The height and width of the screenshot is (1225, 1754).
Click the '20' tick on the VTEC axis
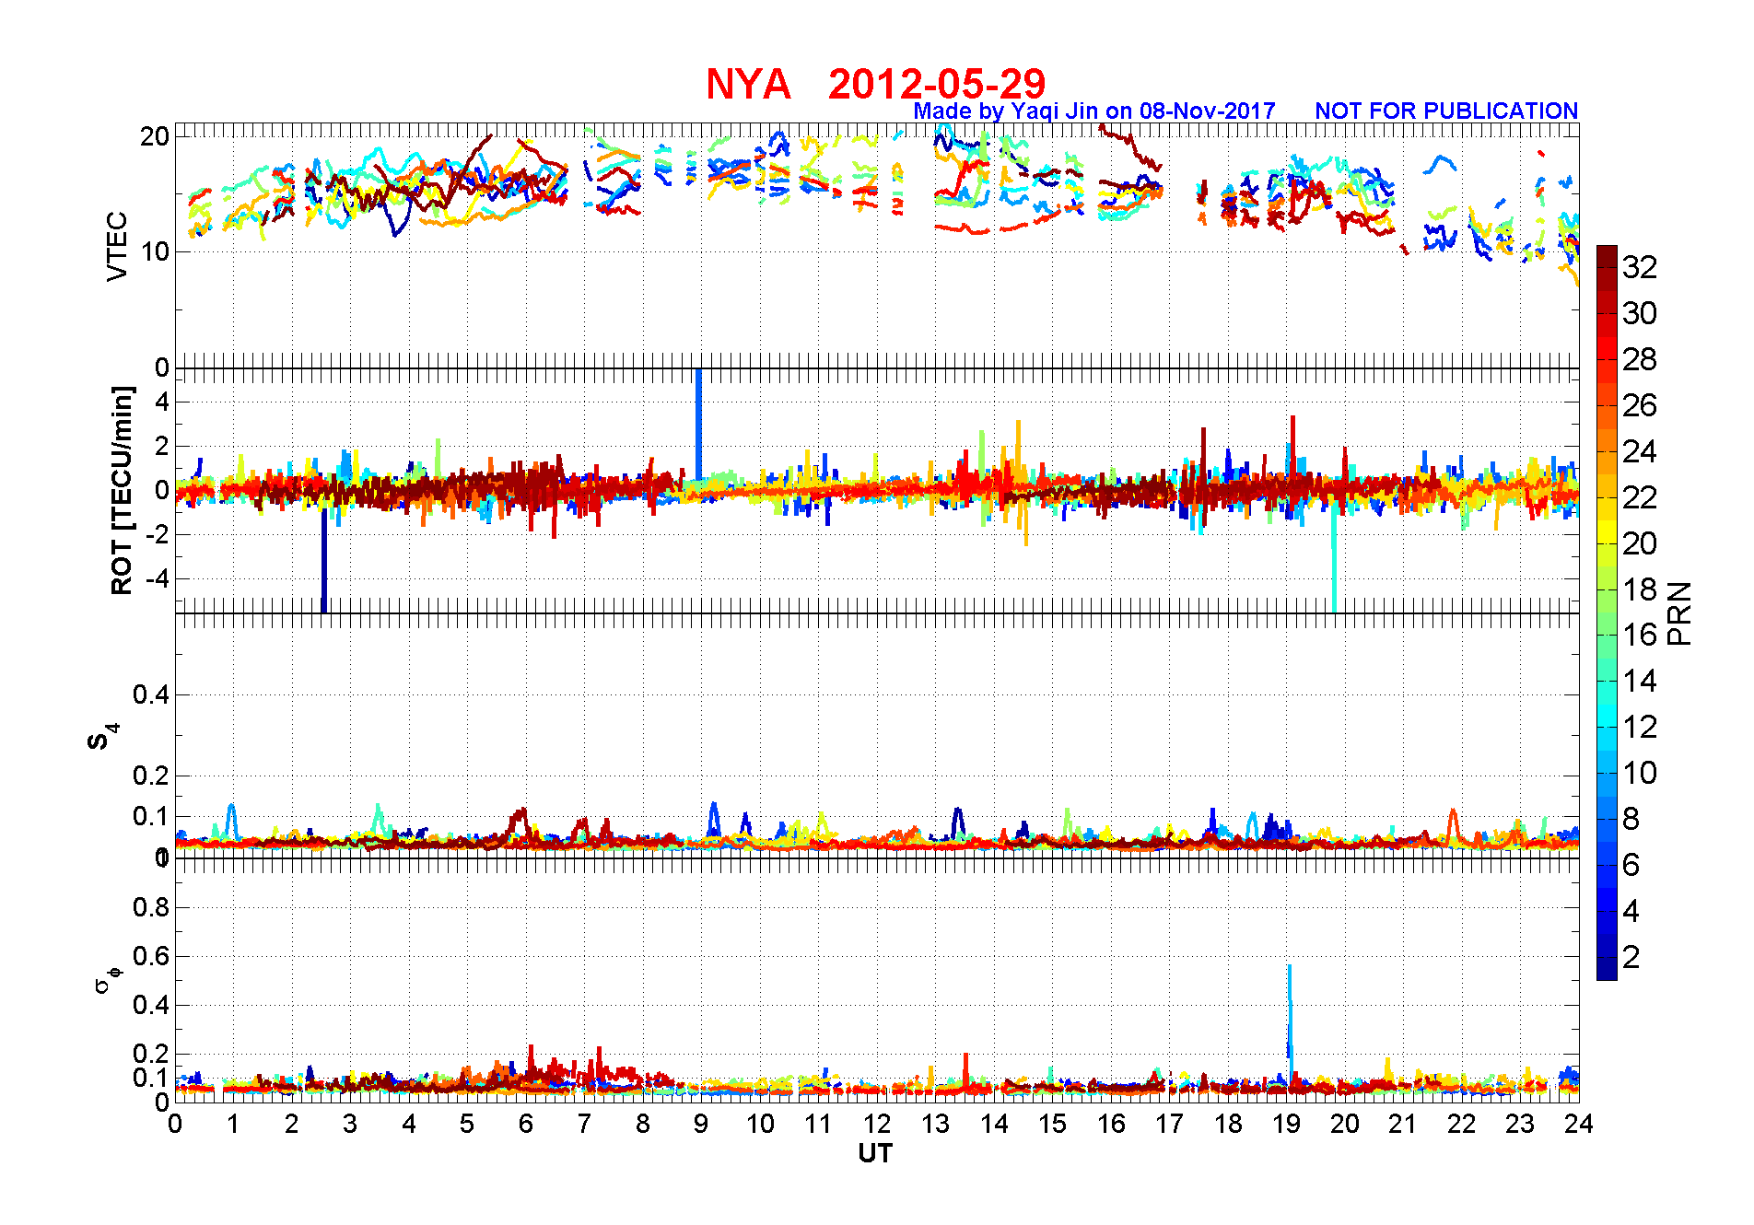[155, 136]
